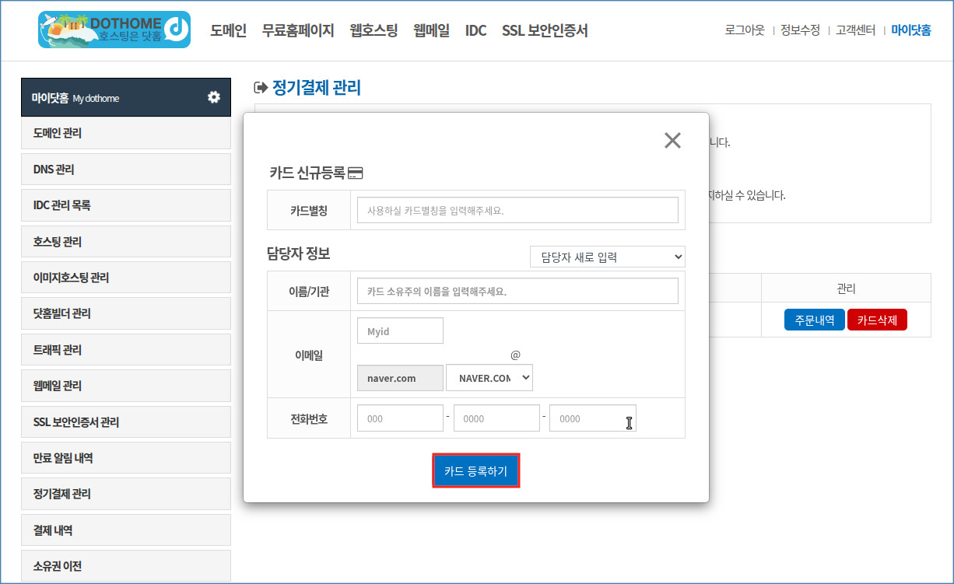Open the NAVER.COM email domain dropdown
This screenshot has width=954, height=584.
(x=489, y=378)
